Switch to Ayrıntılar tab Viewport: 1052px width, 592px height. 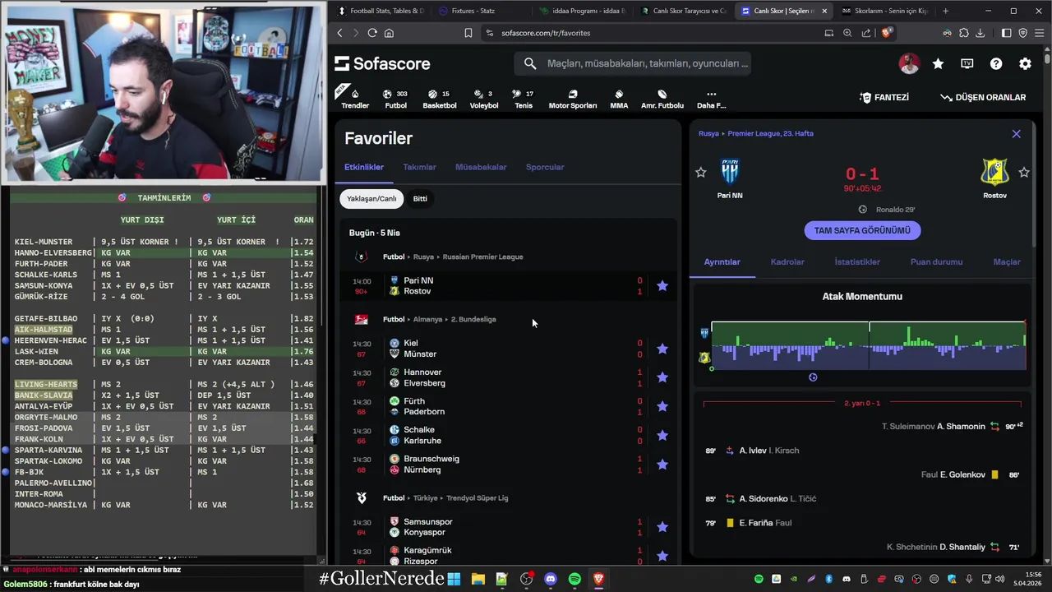coord(722,261)
